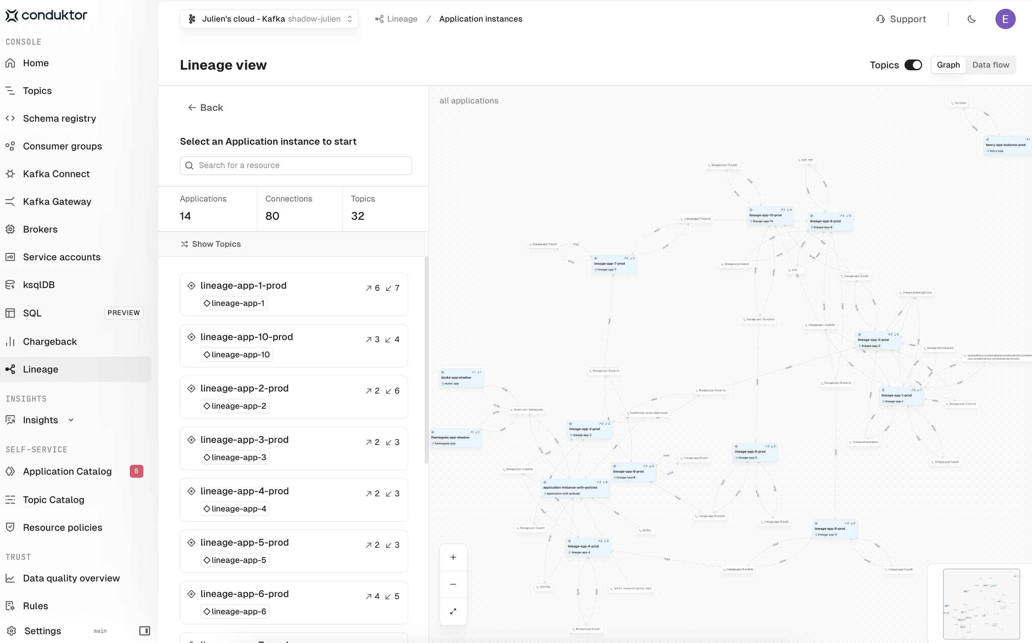Click the lineage-app-1 application tag
Viewport: 1032px width, 643px height.
234,303
